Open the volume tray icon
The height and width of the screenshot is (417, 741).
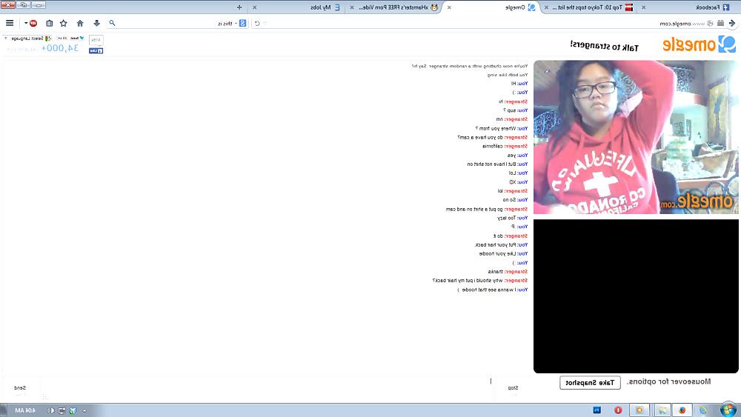[x=50, y=410]
